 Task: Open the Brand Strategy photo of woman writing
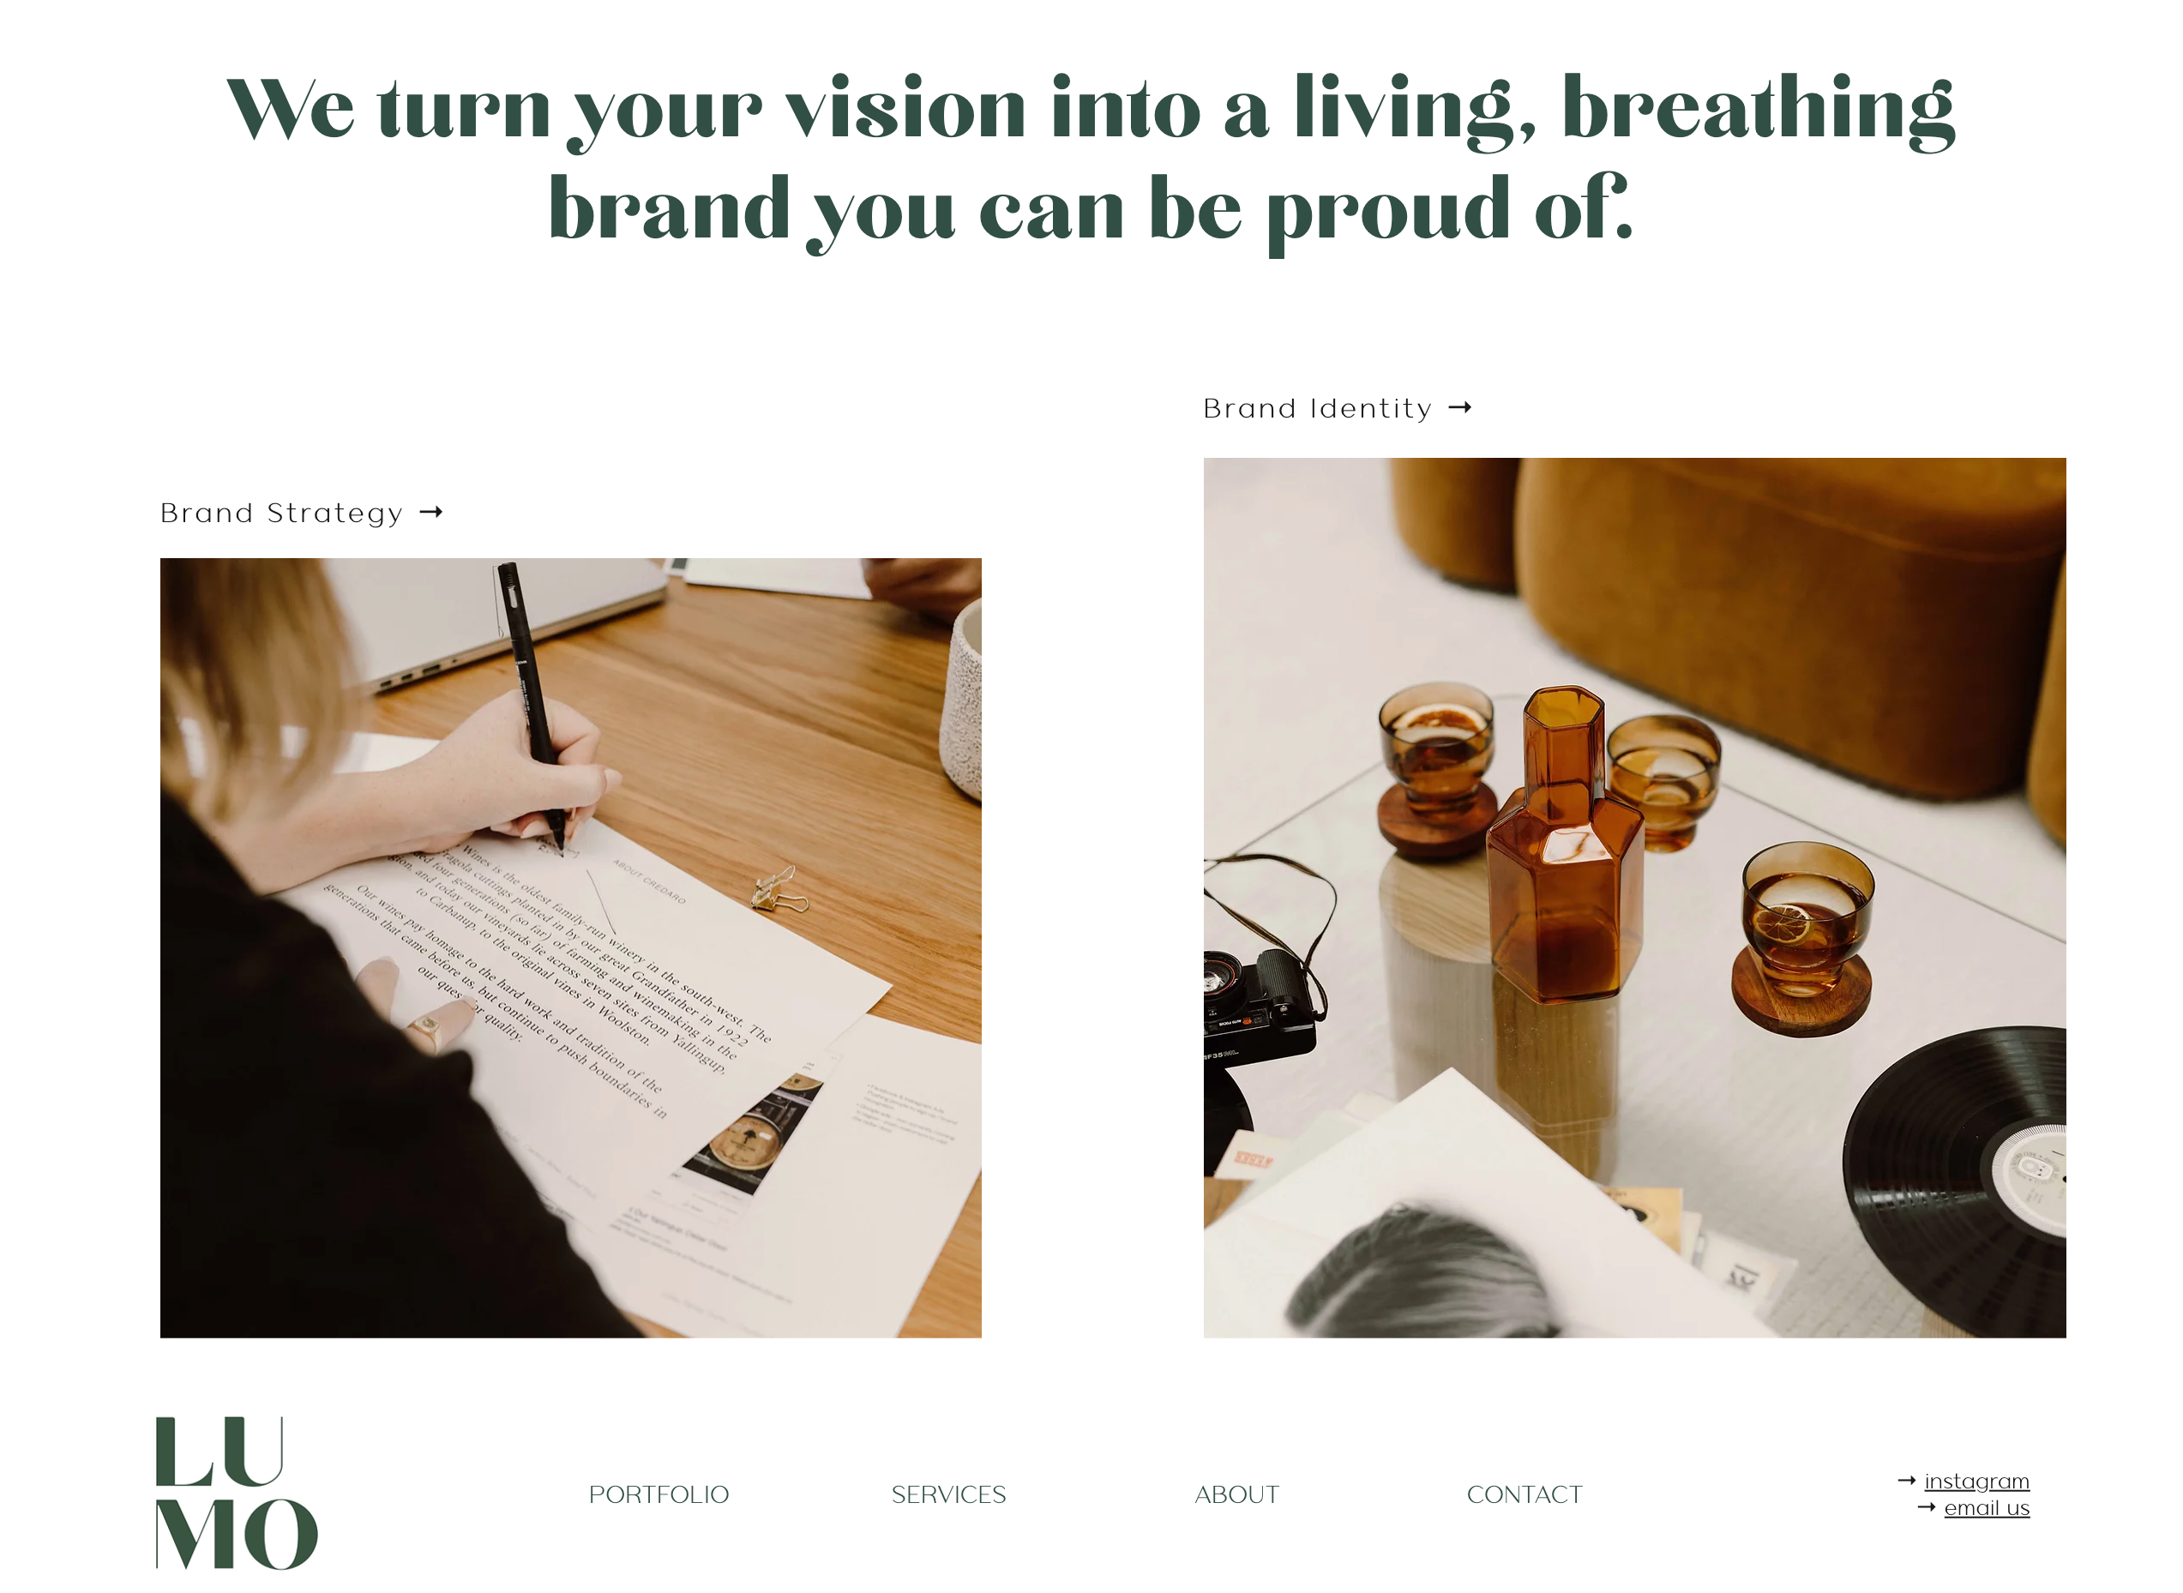point(571,948)
